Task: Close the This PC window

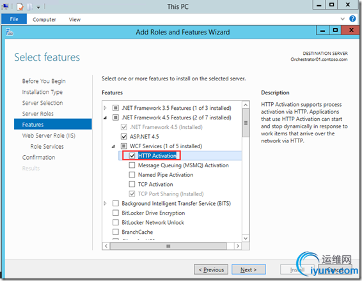Action: (348, 5)
